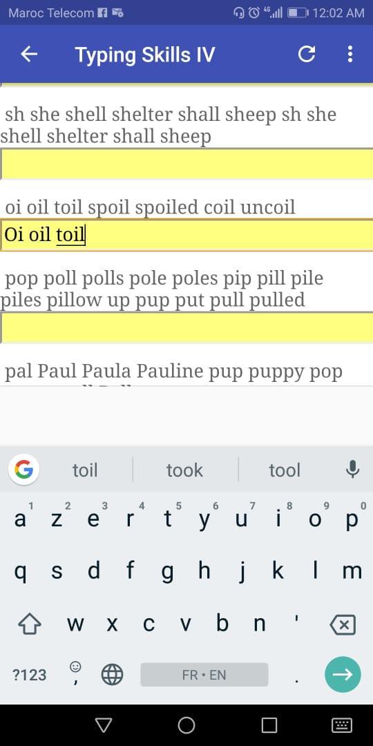Toggle the shift key on keyboard

[x=30, y=624]
